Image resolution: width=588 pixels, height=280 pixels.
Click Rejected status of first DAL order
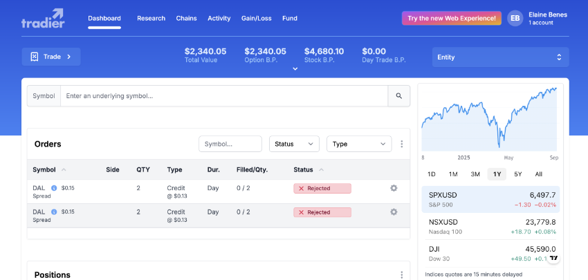point(322,188)
